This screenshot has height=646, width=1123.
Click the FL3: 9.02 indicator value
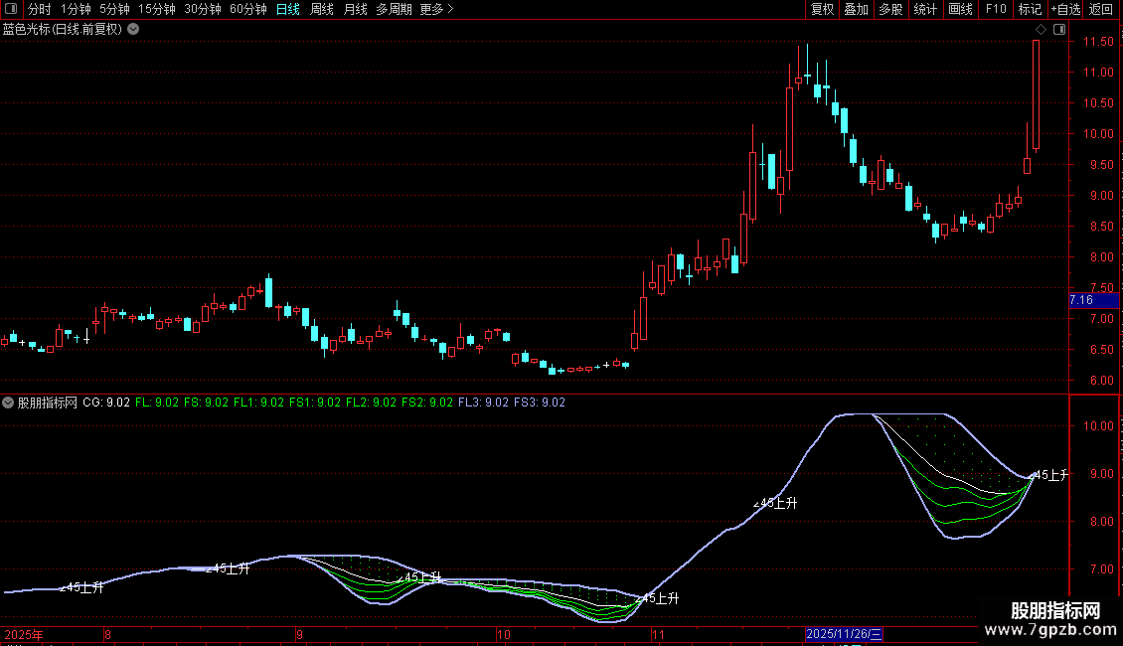[483, 403]
